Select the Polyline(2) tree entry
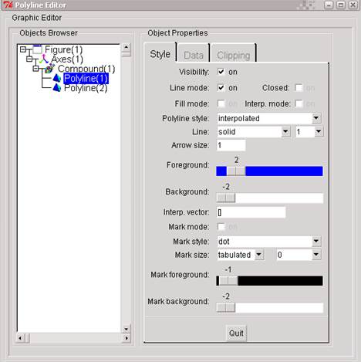 click(86, 88)
